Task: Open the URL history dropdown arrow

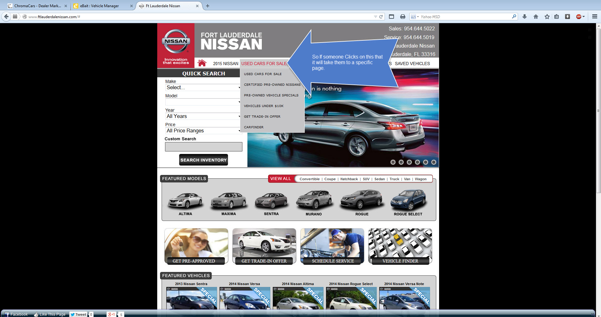Action: pos(376,17)
